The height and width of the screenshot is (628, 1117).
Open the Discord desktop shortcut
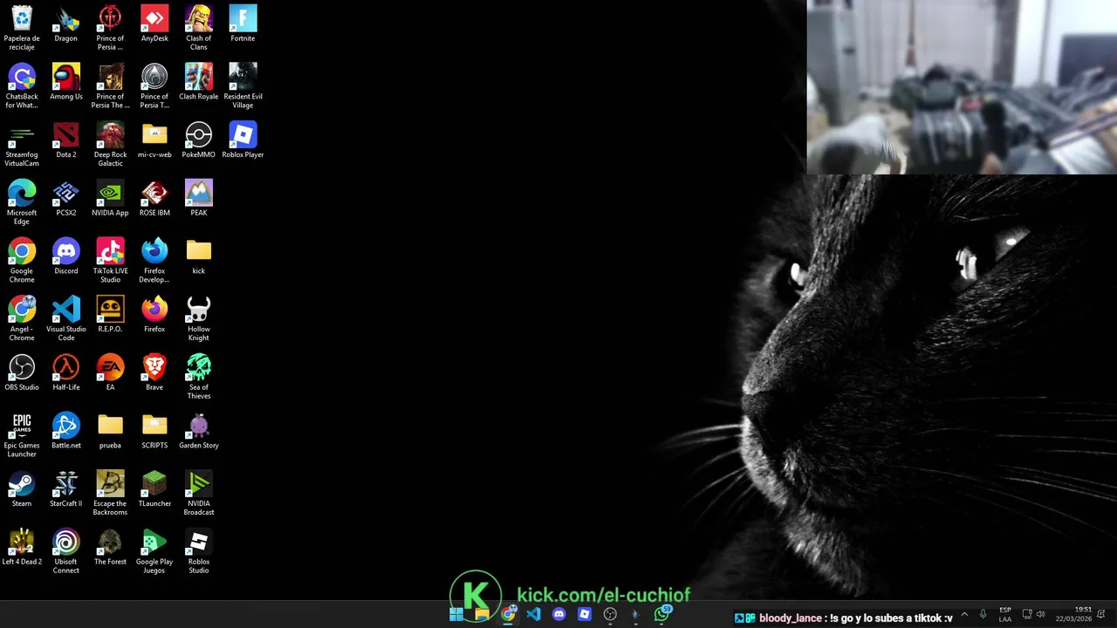(x=66, y=256)
